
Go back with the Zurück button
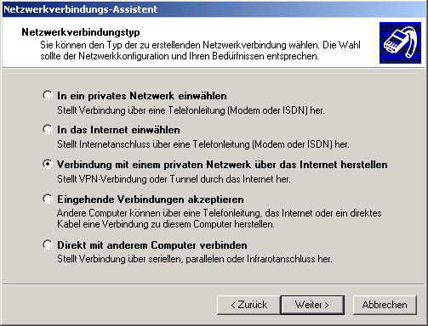248,305
